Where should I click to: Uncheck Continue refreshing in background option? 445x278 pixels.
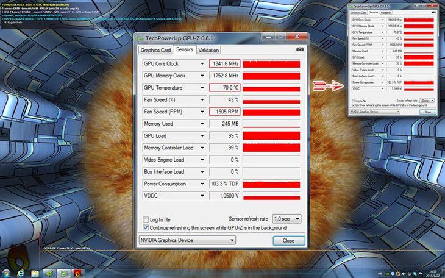tap(146, 228)
